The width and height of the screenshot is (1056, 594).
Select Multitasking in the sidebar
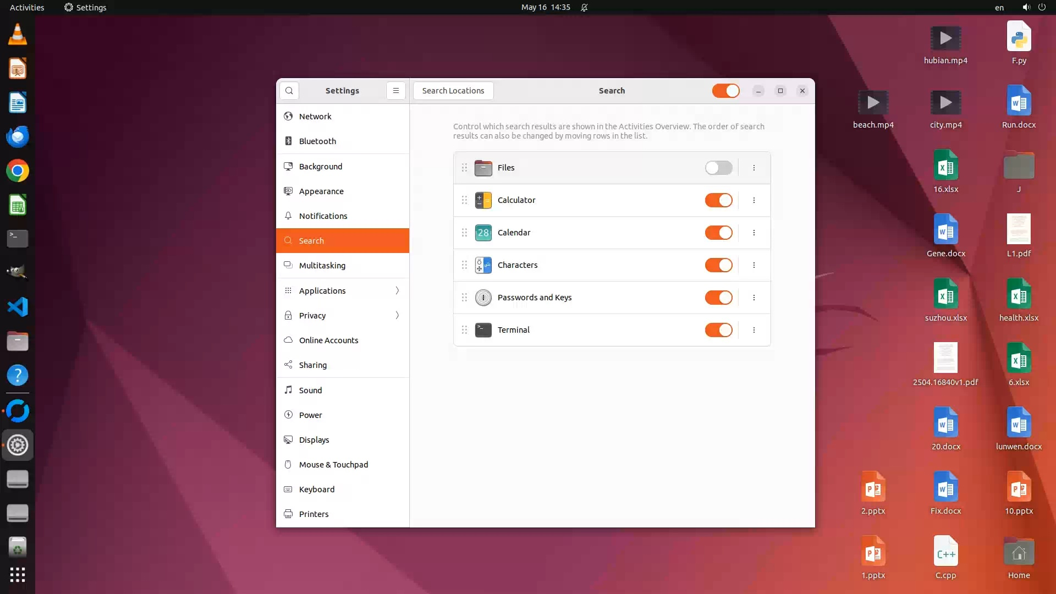pos(322,266)
